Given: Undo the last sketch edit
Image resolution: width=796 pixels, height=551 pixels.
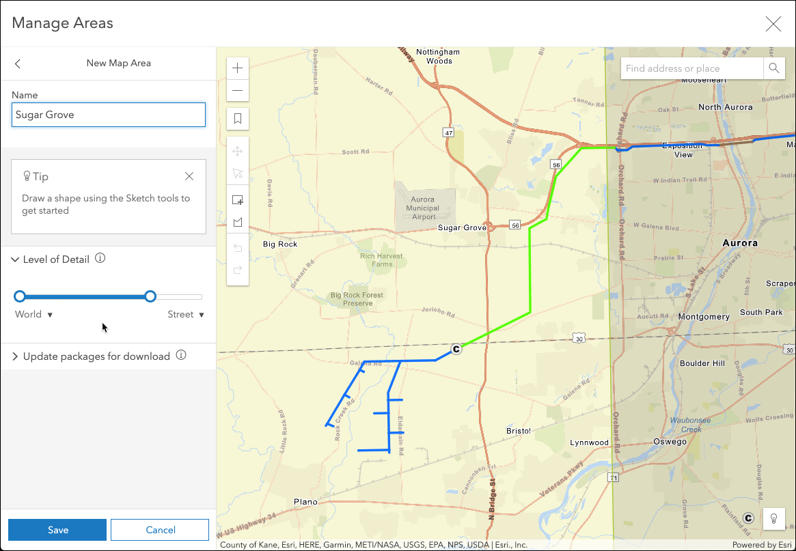Looking at the screenshot, I should 238,248.
